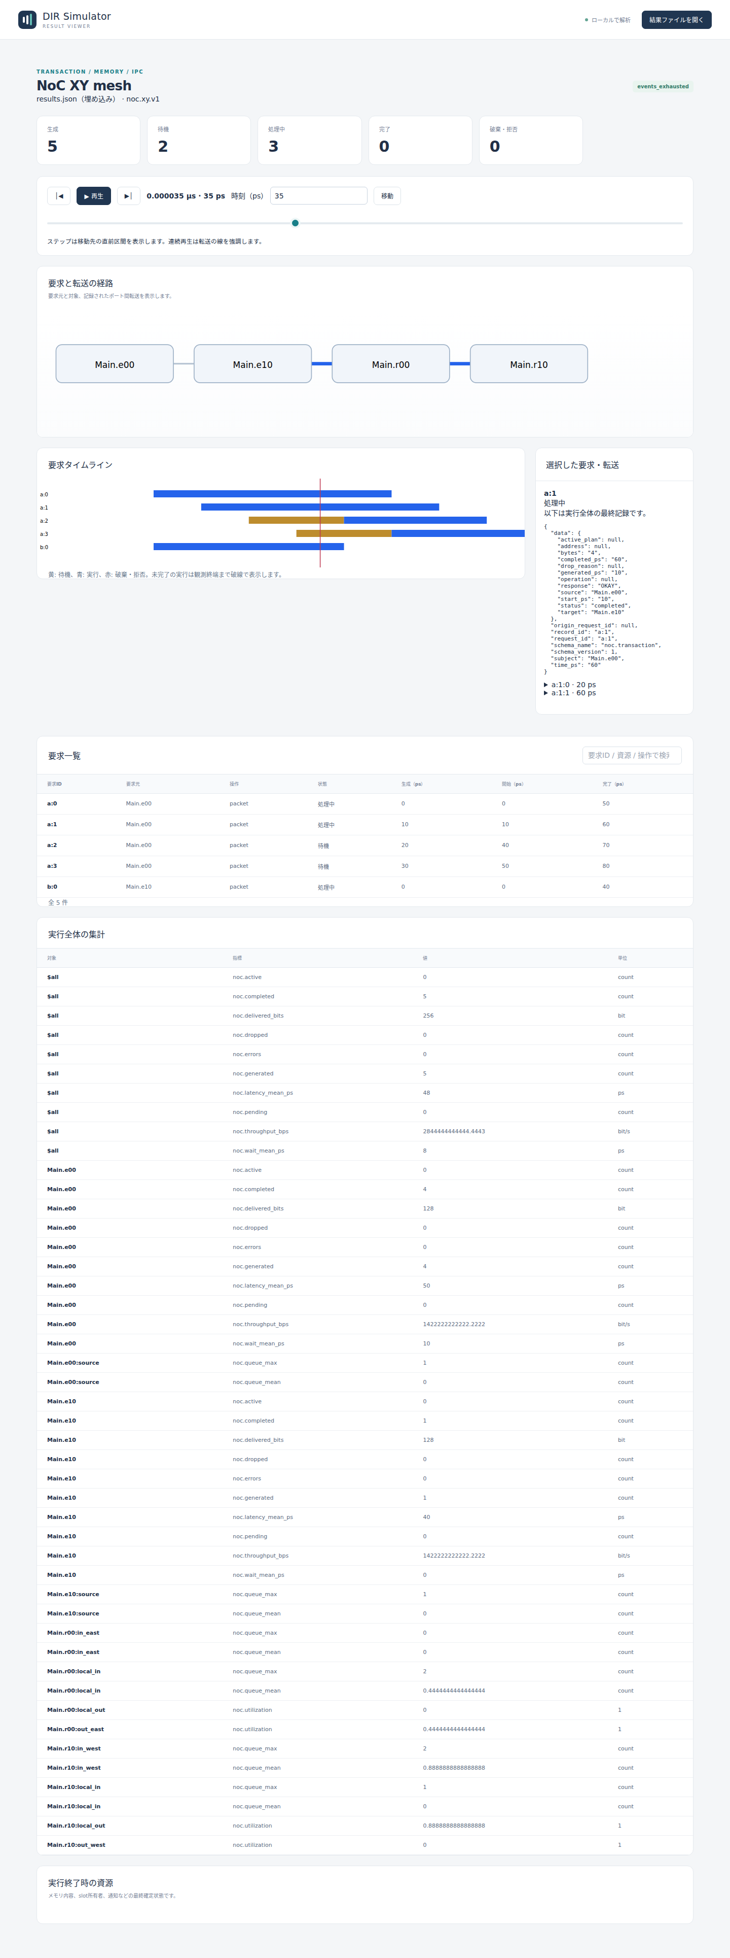The height and width of the screenshot is (1958, 730).
Task: Click the yellow waiting segment of a:3
Action: [x=343, y=533]
